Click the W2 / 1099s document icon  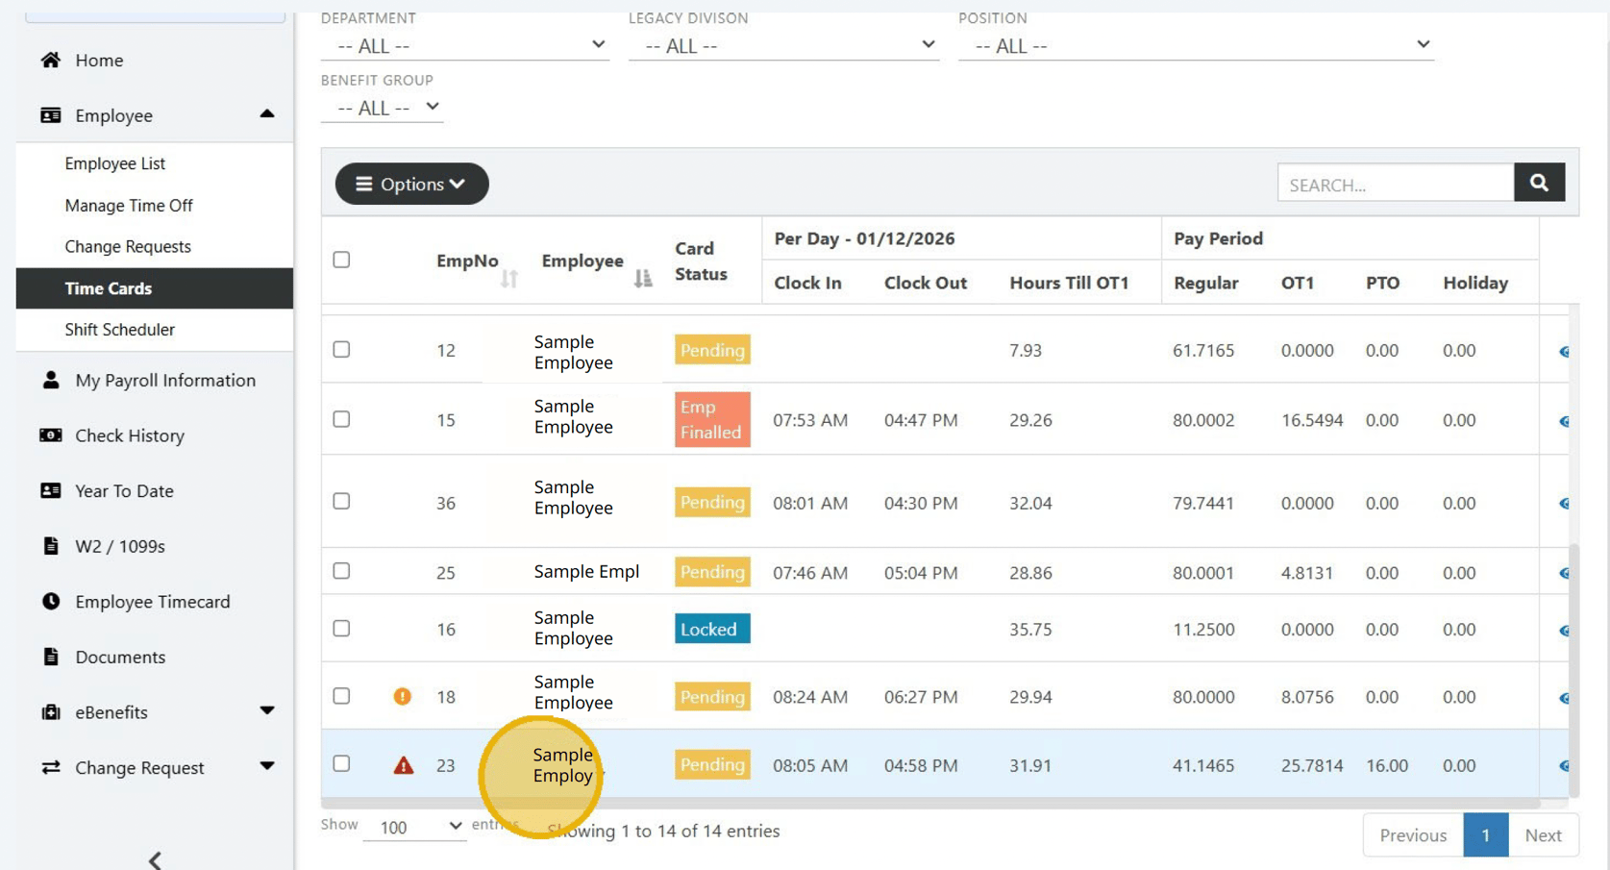click(x=51, y=546)
